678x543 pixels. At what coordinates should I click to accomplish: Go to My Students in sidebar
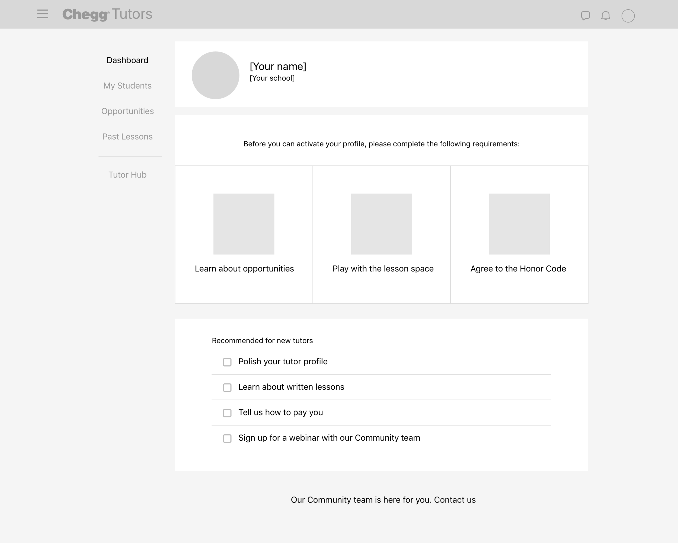point(127,86)
